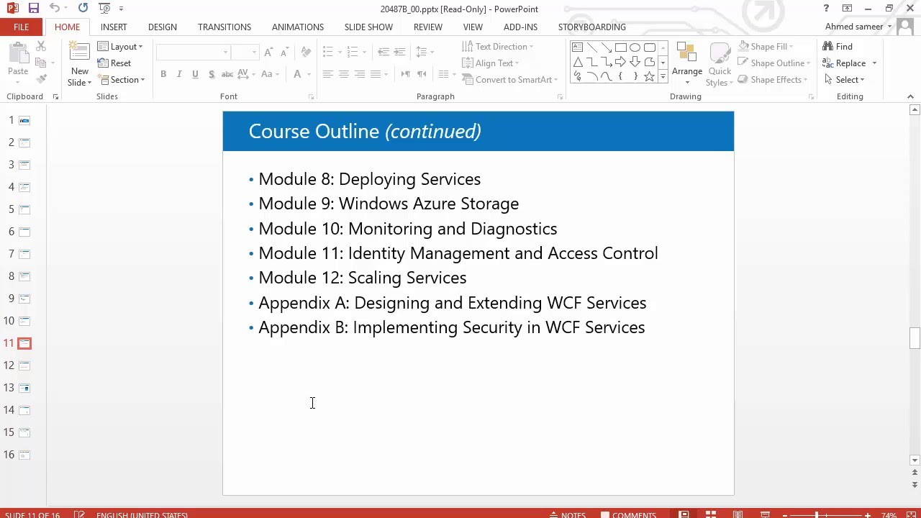The image size is (921, 518).
Task: Select the Star shape in gallery
Action: [649, 76]
